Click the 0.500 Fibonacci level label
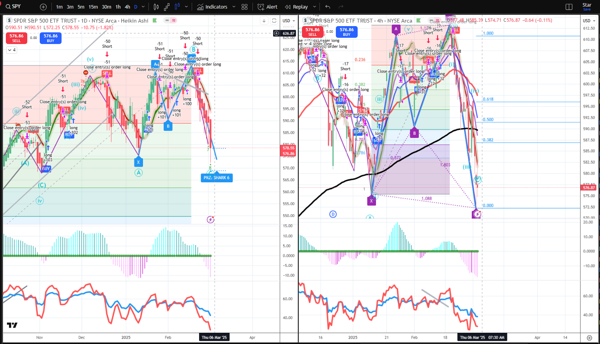The image size is (600, 344). click(488, 120)
